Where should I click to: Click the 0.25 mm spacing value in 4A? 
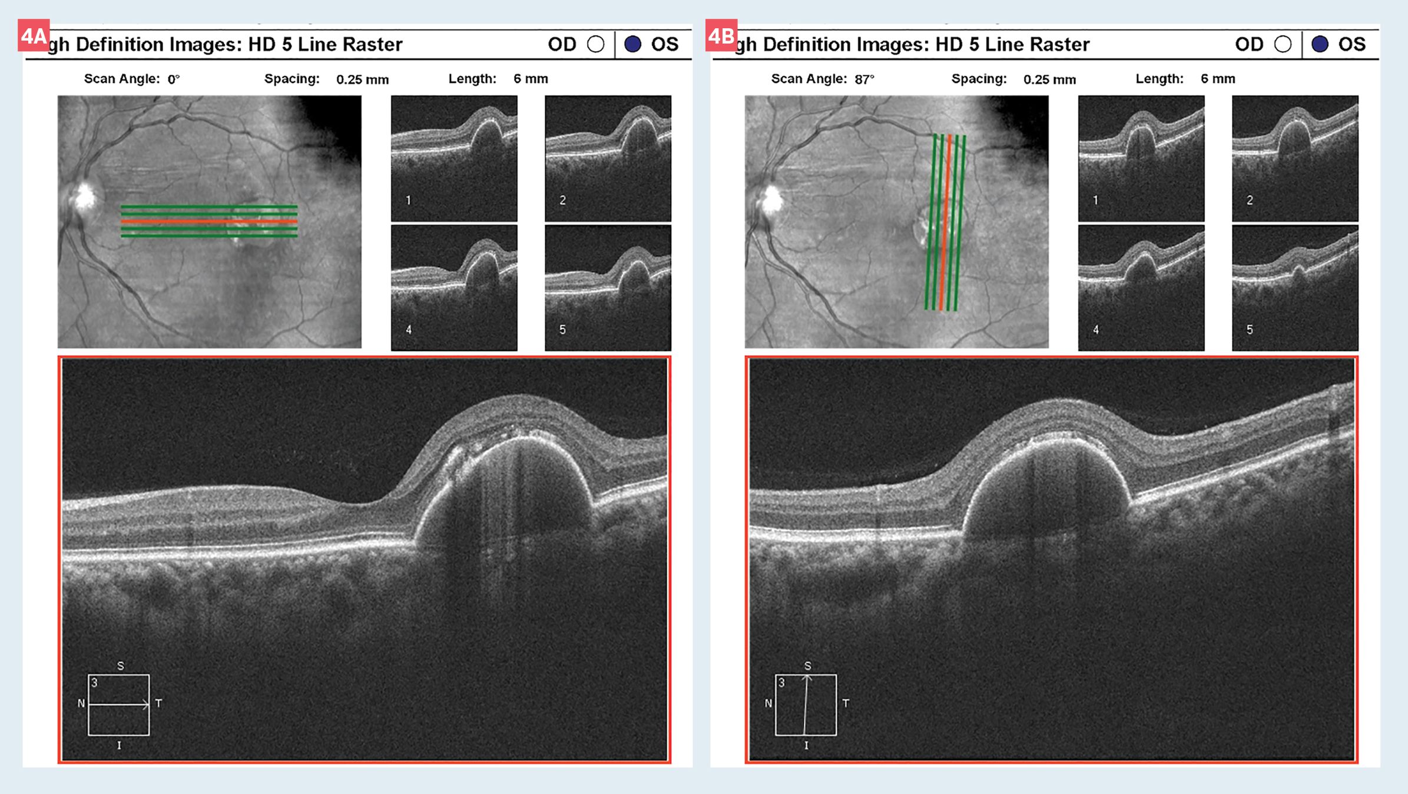(x=362, y=79)
